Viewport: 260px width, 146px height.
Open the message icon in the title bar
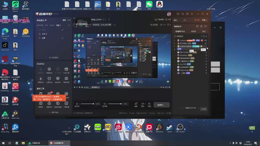pyautogui.click(x=178, y=14)
